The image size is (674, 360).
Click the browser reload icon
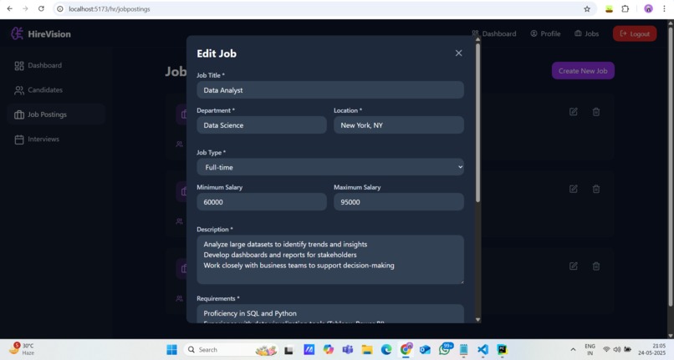[41, 8]
